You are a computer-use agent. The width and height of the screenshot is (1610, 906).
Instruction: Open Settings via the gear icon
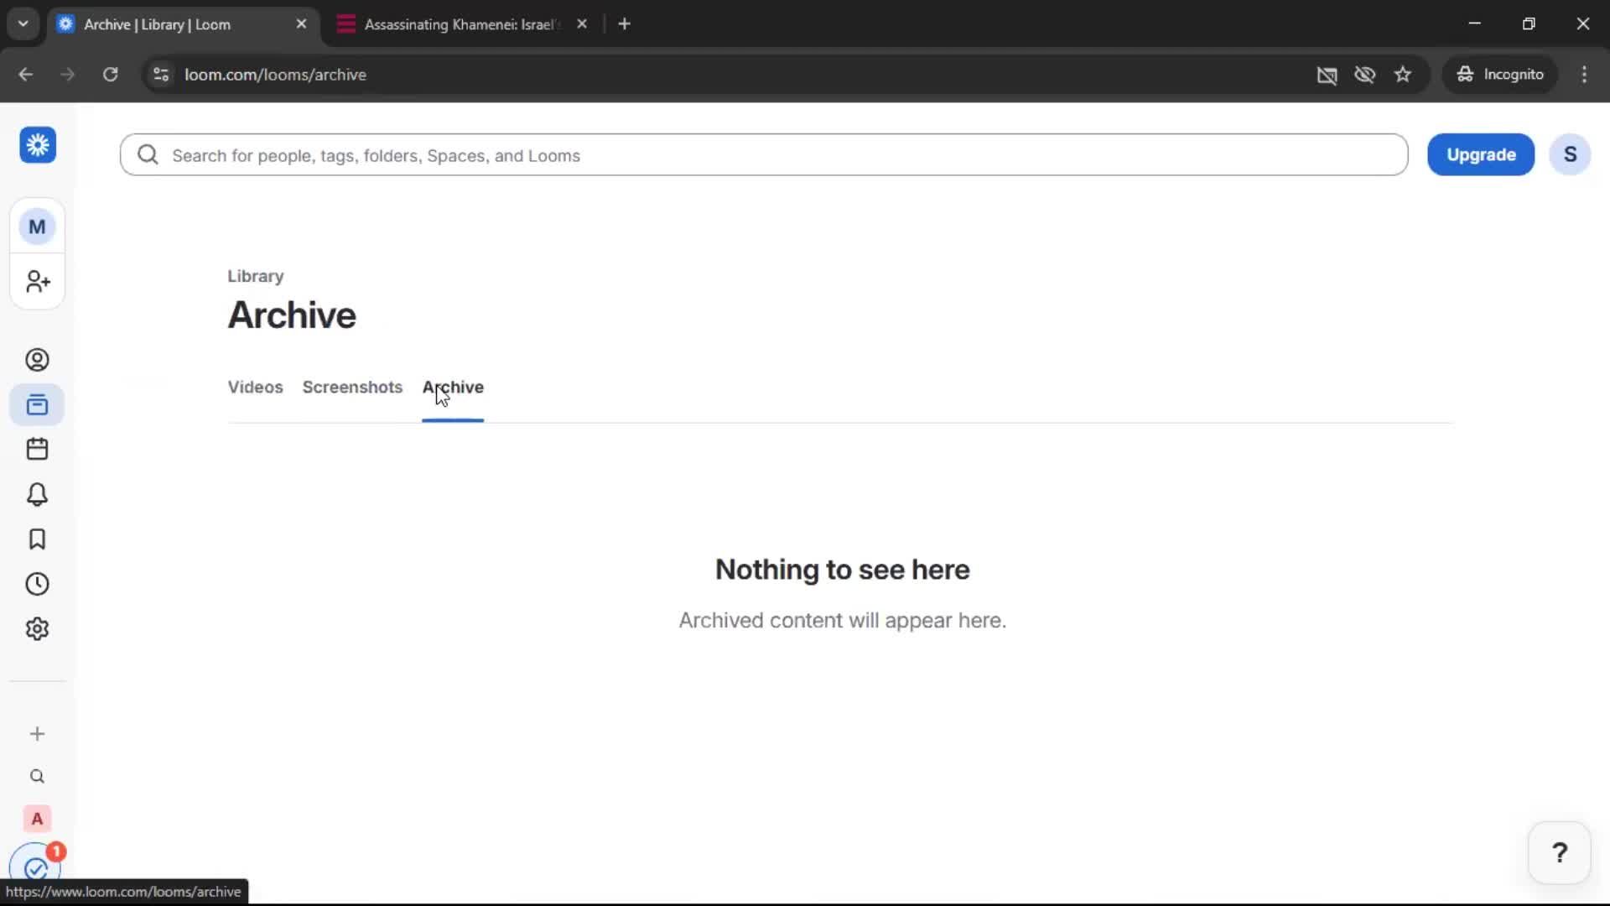click(36, 628)
